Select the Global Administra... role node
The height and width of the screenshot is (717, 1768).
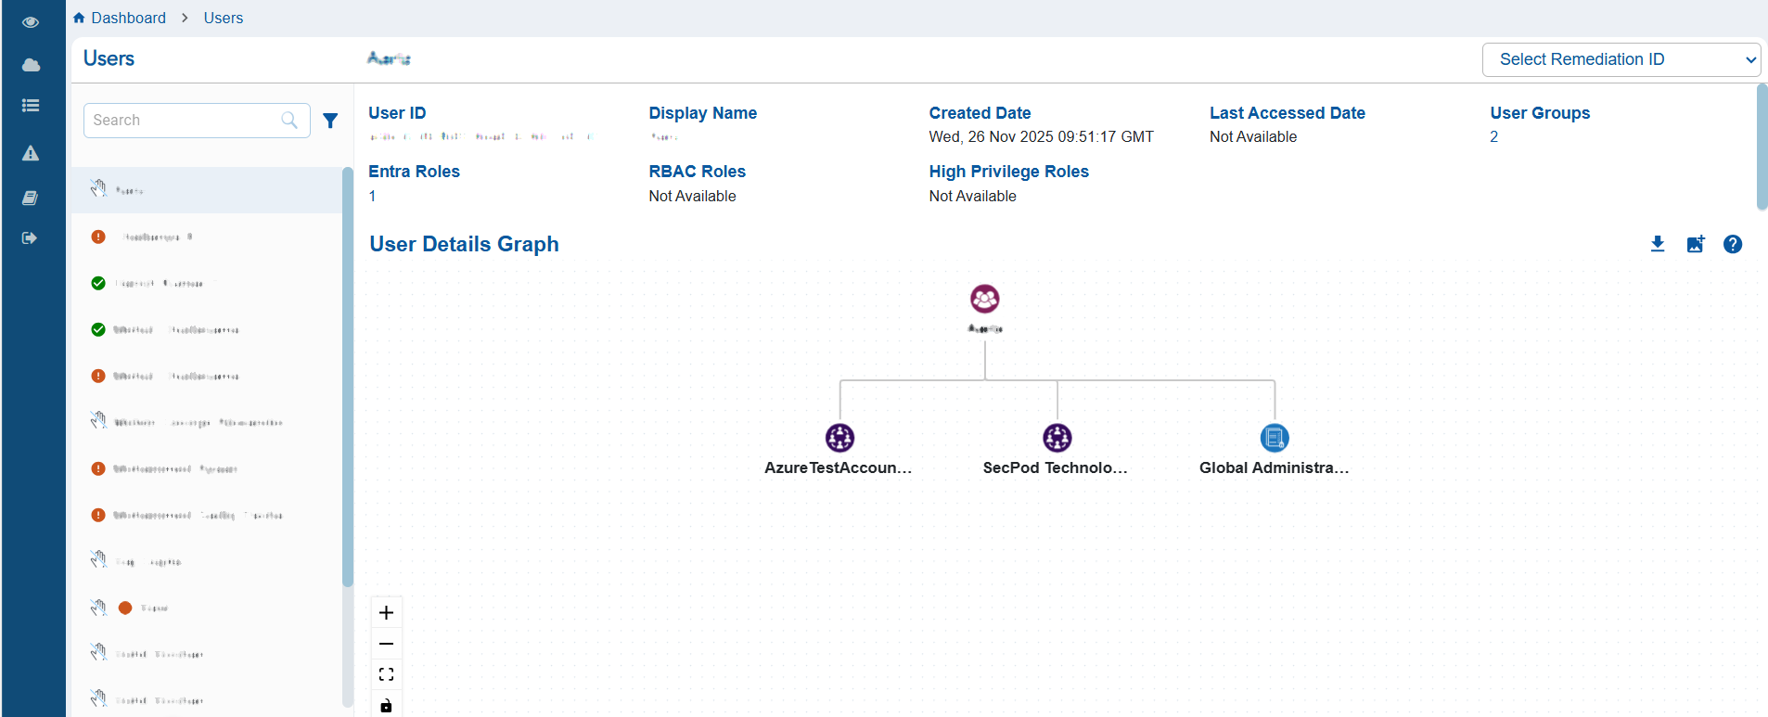(x=1275, y=438)
